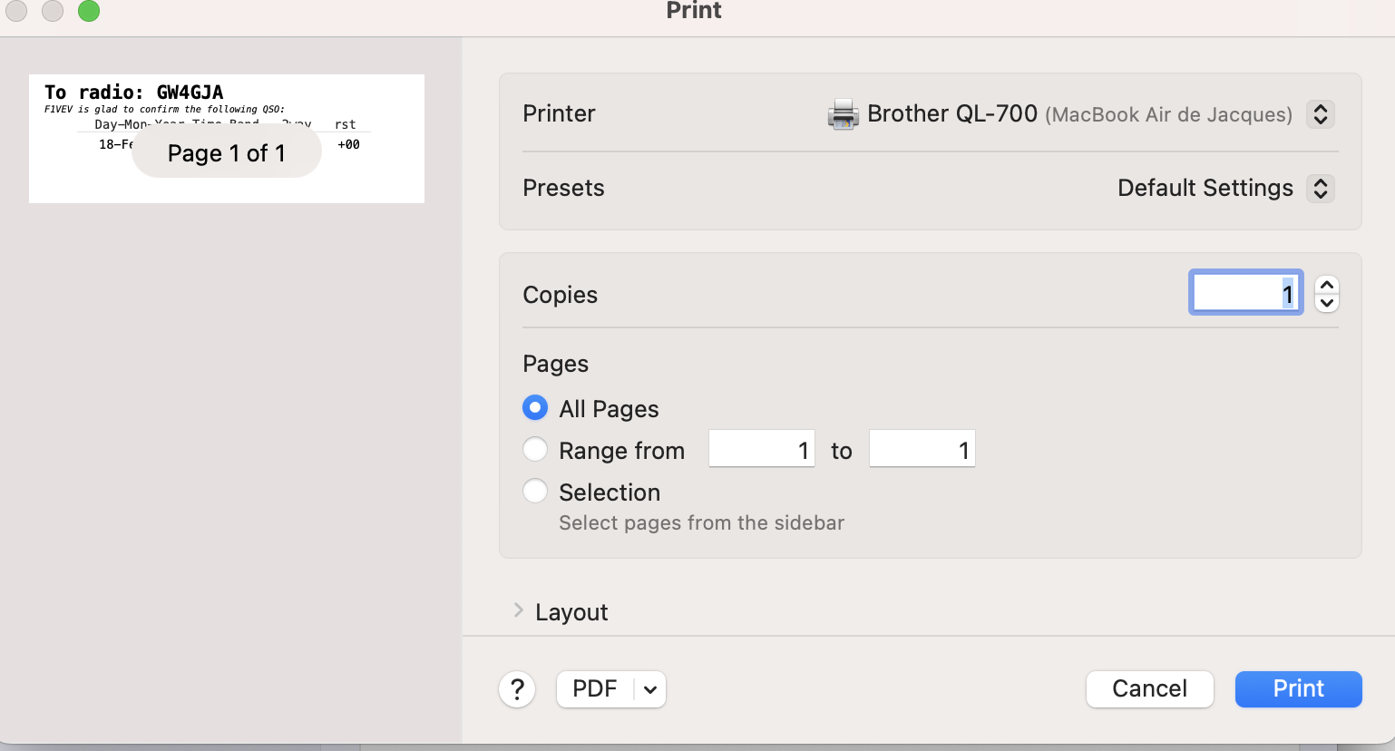Viewport: 1395px width, 751px height.
Task: Click the green zoom window button
Action: pos(89,11)
